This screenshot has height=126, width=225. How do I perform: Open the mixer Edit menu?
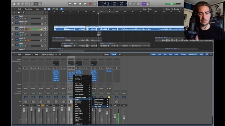(20, 54)
